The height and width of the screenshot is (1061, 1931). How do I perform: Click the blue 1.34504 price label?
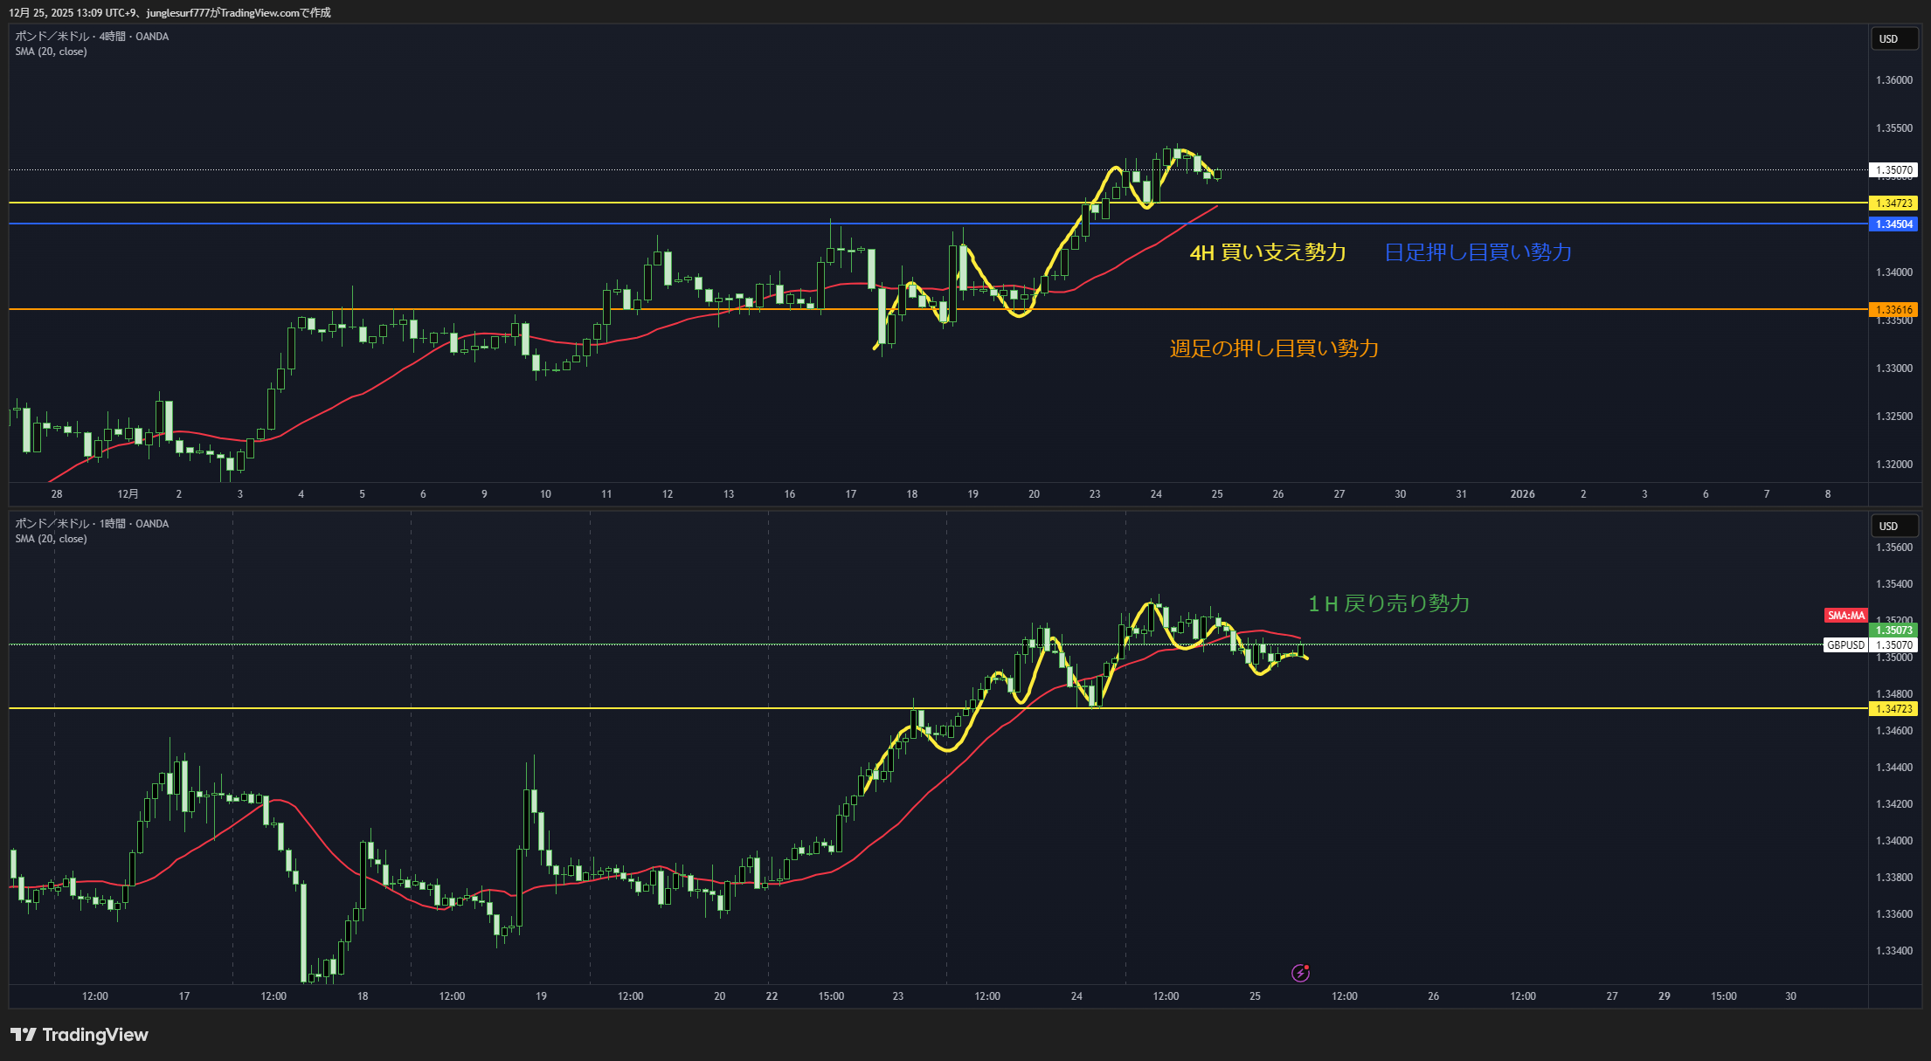click(1893, 224)
